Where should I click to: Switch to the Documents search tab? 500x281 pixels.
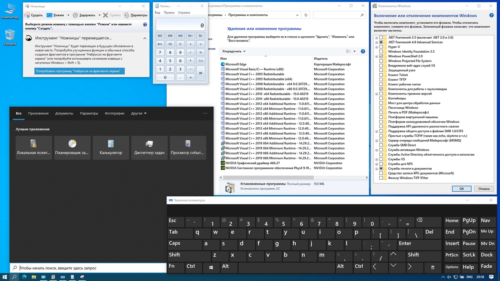[x=64, y=113]
